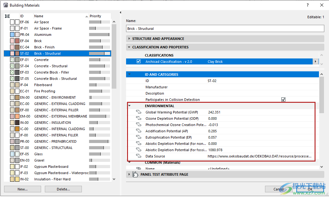329x198 pixels.
Task: Click the link icon beside Data Source
Action: 139,156
